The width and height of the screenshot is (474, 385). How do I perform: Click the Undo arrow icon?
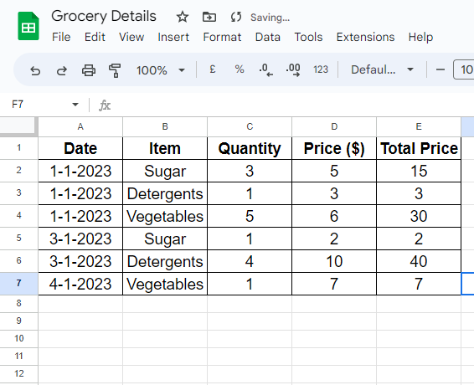pos(35,70)
